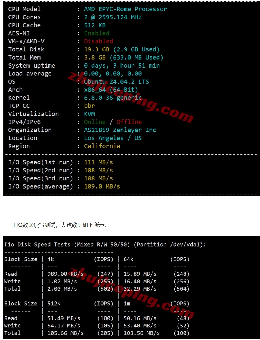Click the red Disabled VM-x/AMD-V status
260x340 pixels.
pos(98,41)
